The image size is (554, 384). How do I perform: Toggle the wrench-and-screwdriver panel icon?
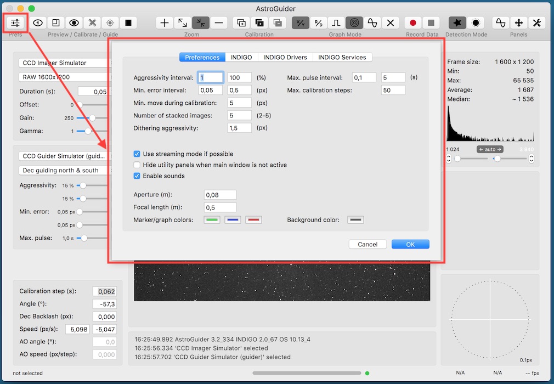pyautogui.click(x=536, y=23)
